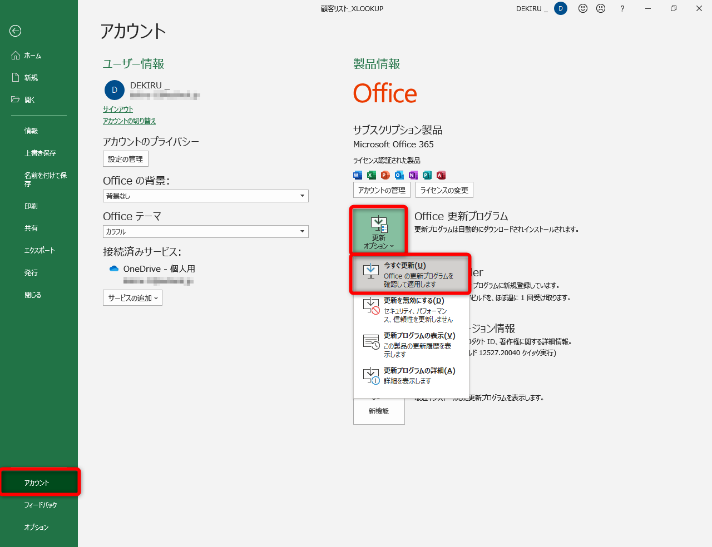Minimize the Excel window

[648, 8]
